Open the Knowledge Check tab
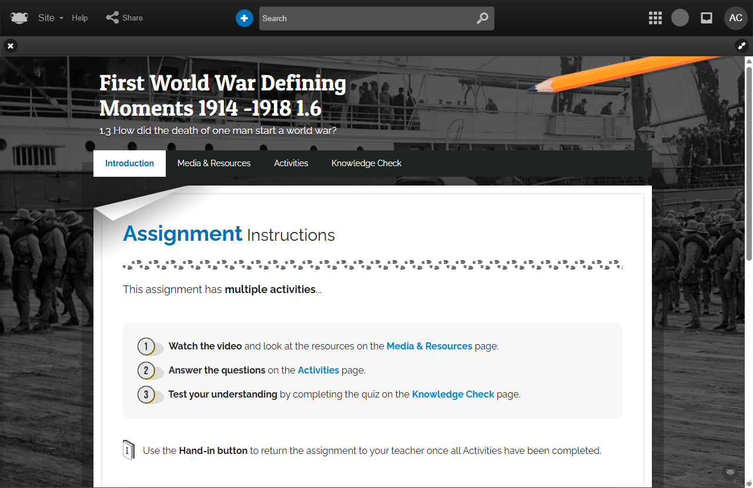The height and width of the screenshot is (488, 753). click(366, 163)
